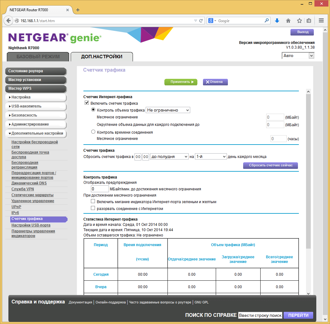Screen dimensions: 330x324
Task: Bookmark page with the star icon
Action: coord(299,21)
